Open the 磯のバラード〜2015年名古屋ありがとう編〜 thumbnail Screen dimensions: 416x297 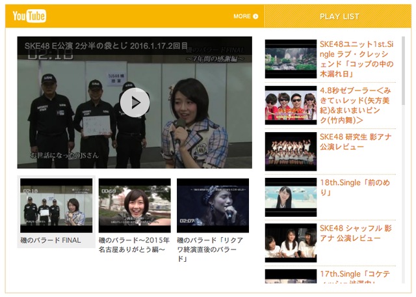[x=135, y=206]
